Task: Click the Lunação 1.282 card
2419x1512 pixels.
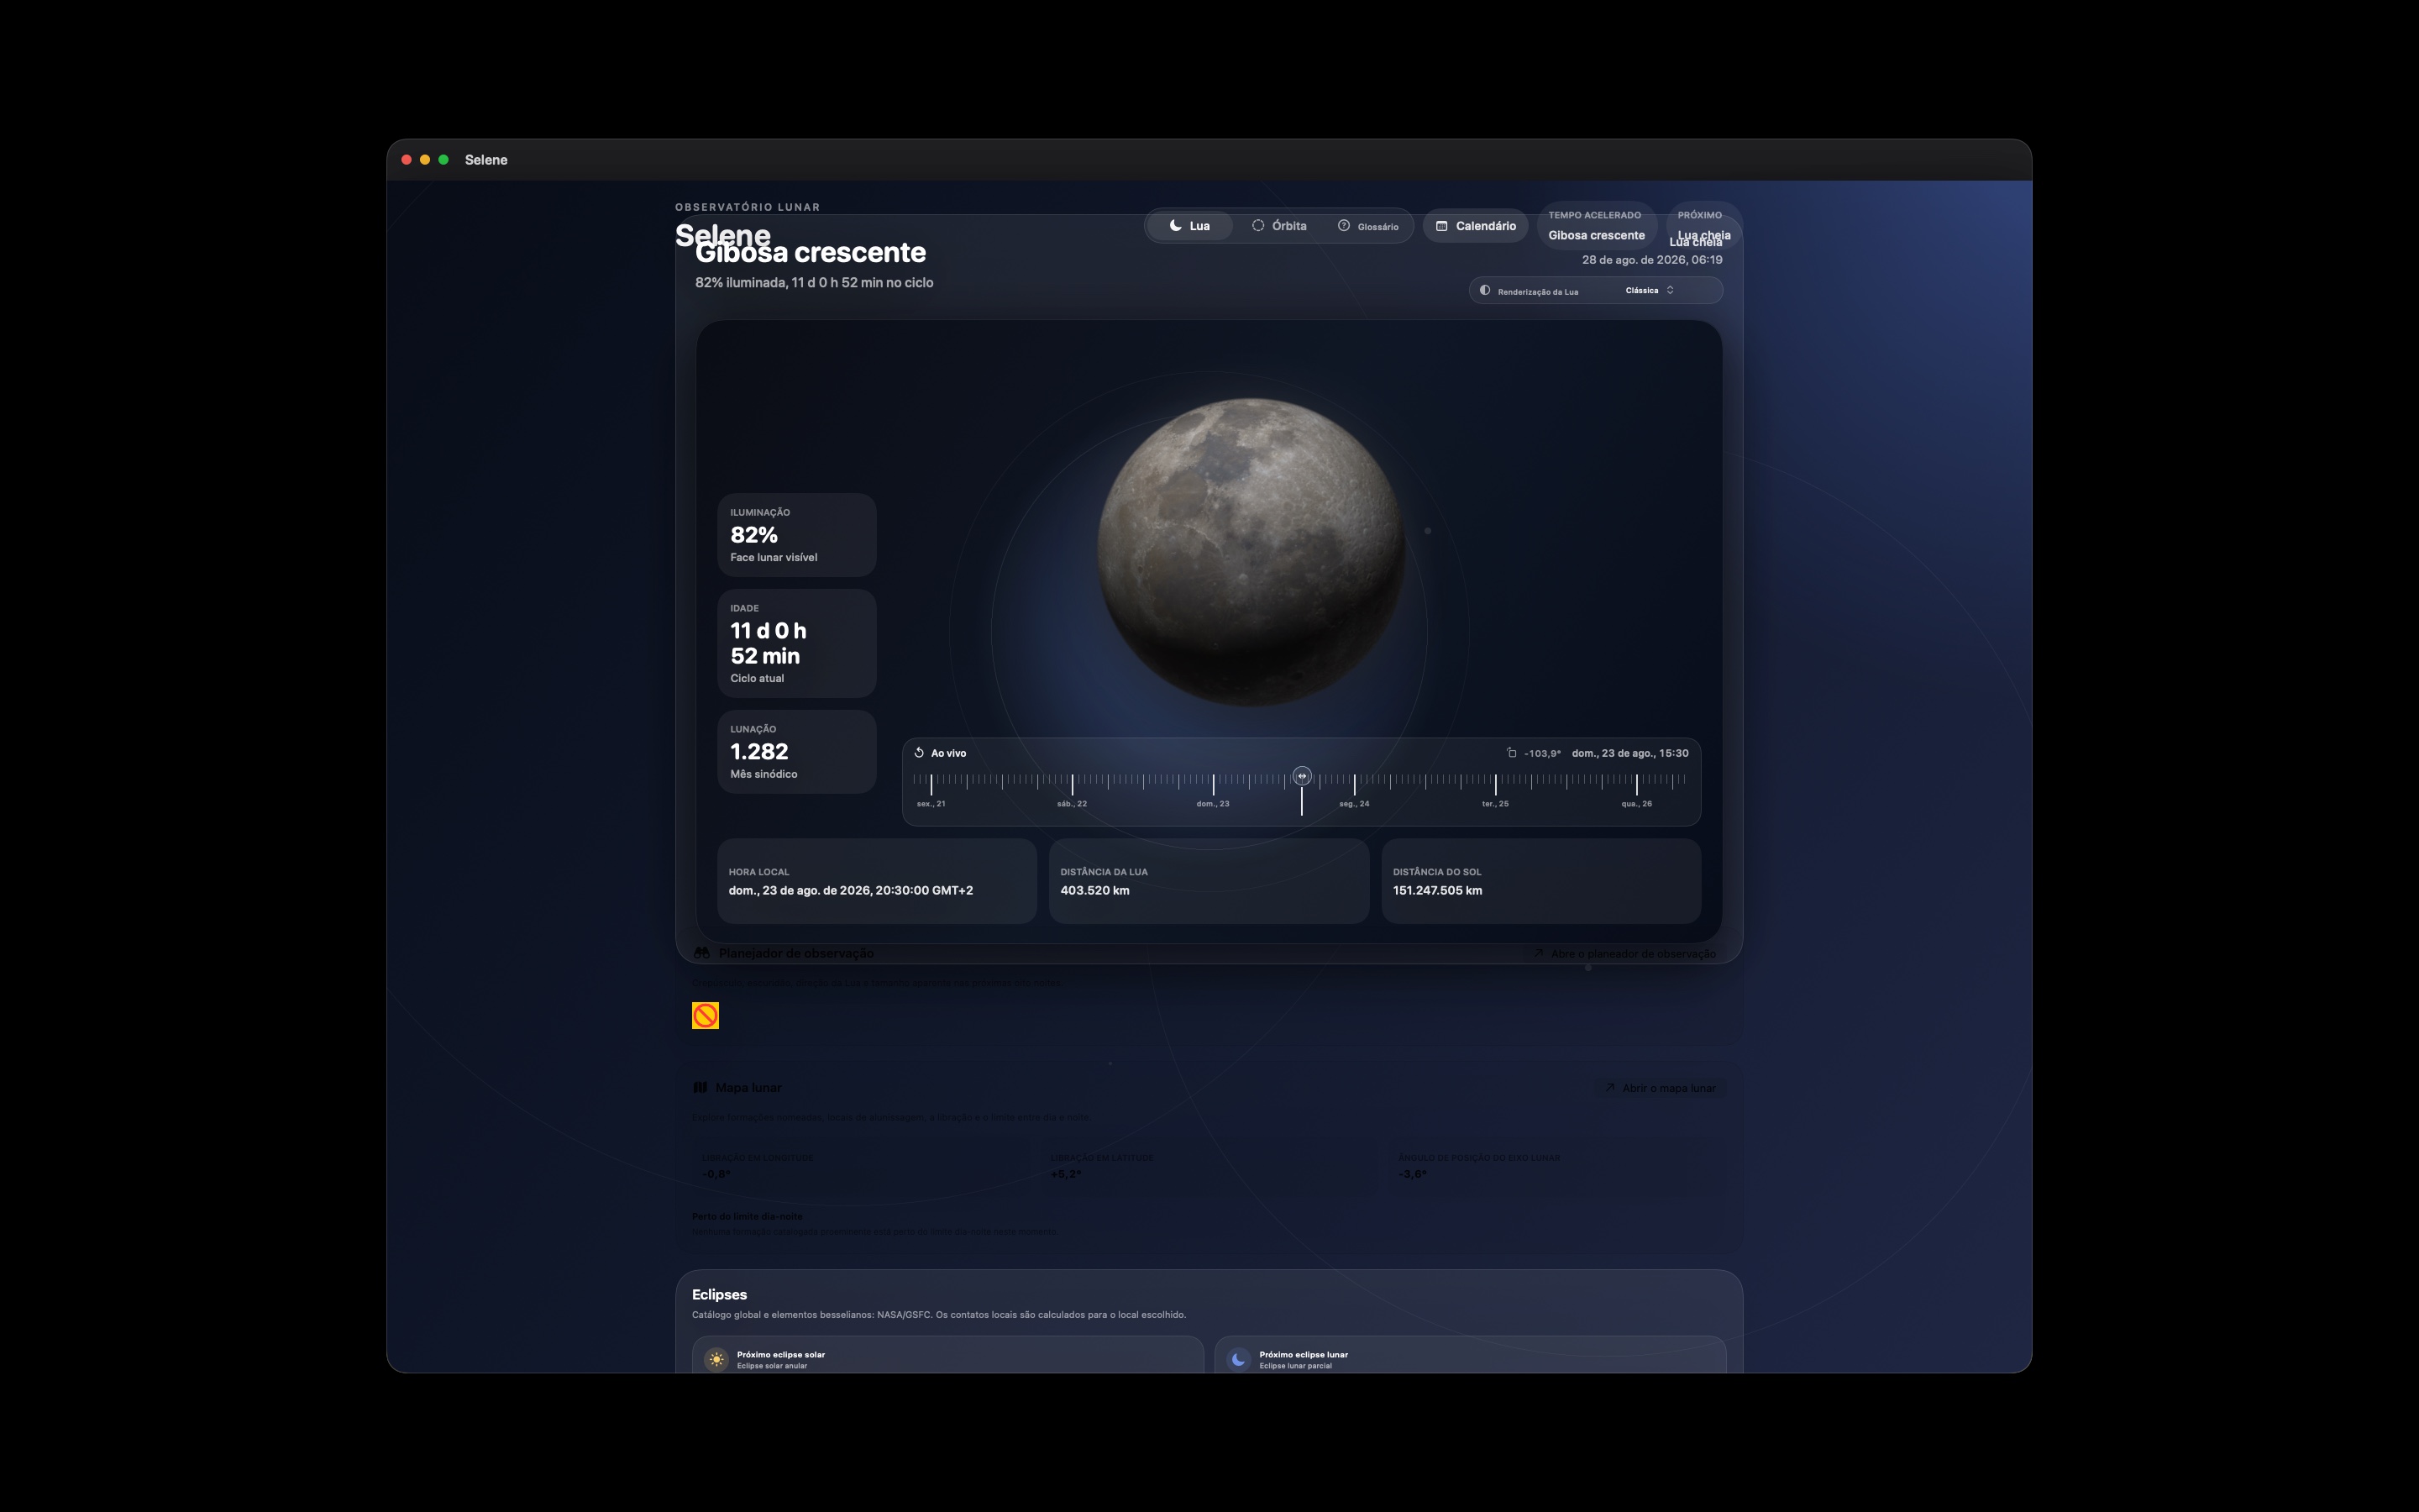Action: [796, 752]
